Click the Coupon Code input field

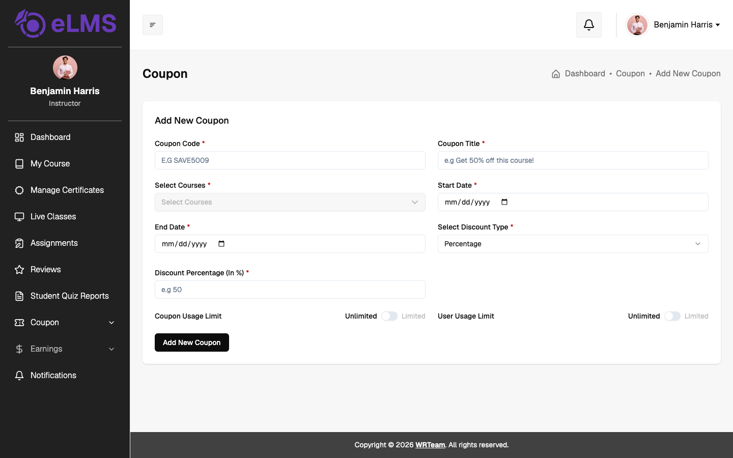[x=290, y=160]
